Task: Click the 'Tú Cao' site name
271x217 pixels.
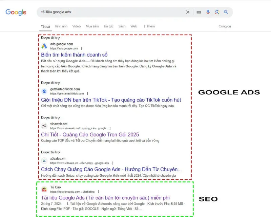Action: click(56, 187)
